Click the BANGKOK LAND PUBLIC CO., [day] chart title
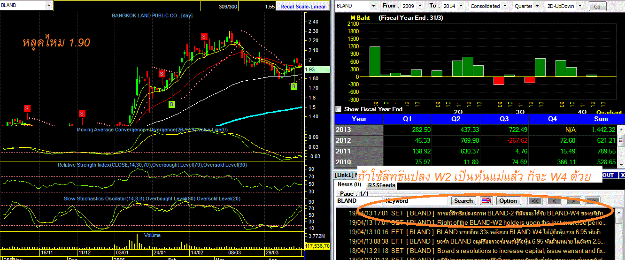Image resolution: width=625 pixels, height=260 pixels. point(152,15)
